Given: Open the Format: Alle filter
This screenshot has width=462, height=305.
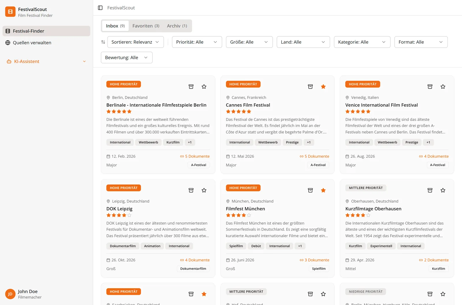Looking at the screenshot, I should [x=421, y=42].
